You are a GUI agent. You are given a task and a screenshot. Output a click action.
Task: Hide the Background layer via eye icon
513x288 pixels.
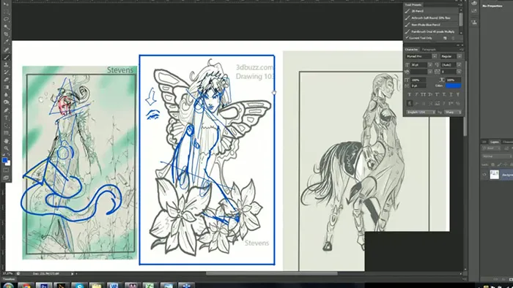click(x=484, y=175)
